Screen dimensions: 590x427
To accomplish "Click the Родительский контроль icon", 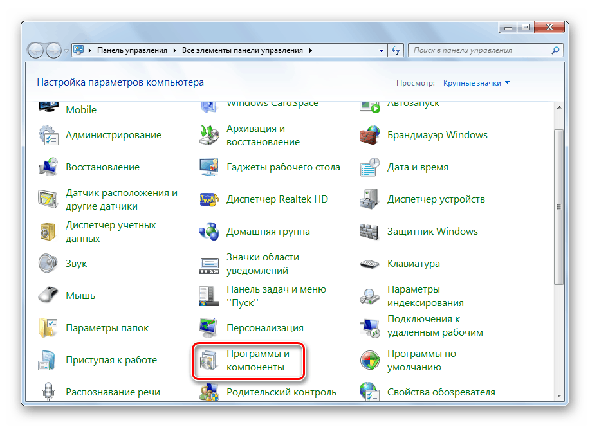I will [209, 392].
